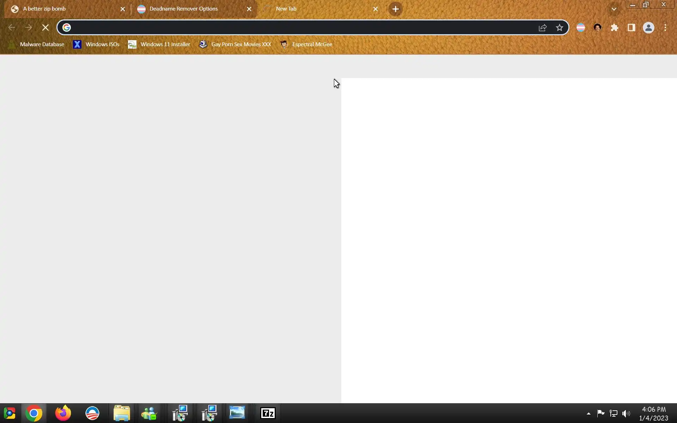Viewport: 677px width, 423px height.
Task: Open Windows 11 Installer bookmark
Action: [x=159, y=44]
